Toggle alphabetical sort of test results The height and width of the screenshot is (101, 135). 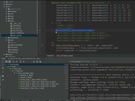(x=13, y=62)
